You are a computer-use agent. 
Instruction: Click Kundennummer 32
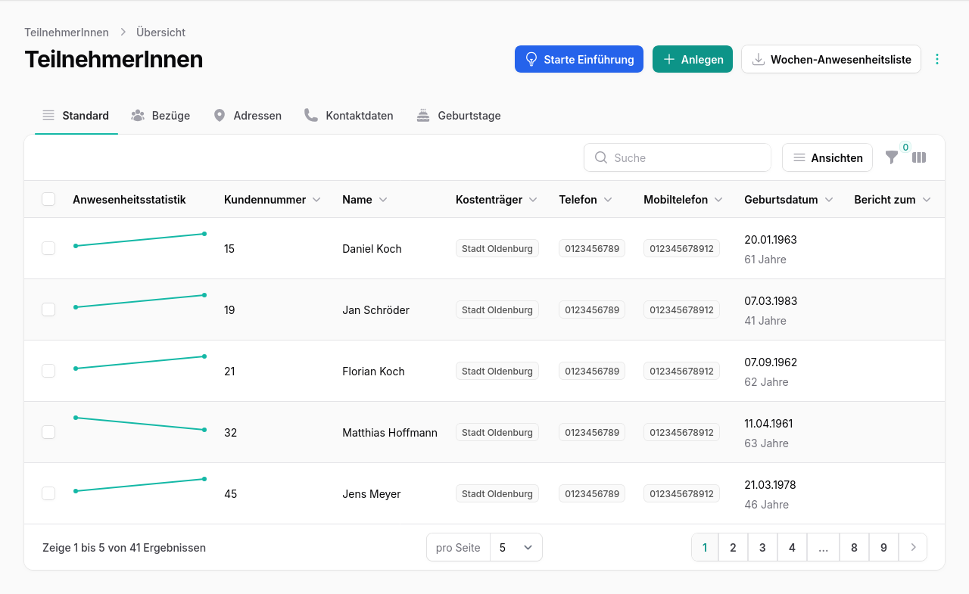[230, 432]
